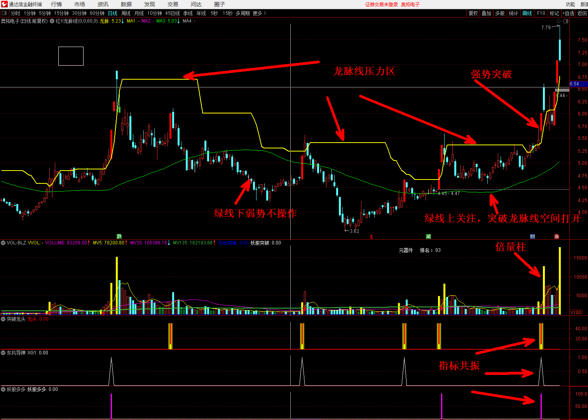Click the 7.79 high price label

click(x=546, y=28)
